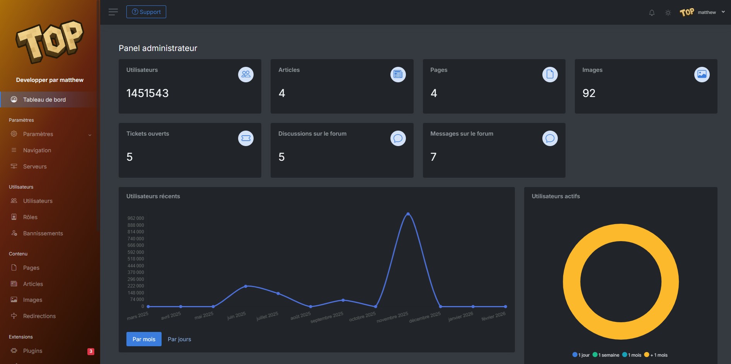731x364 pixels.
Task: Click the Utilisateurs card icon
Action: 245,74
